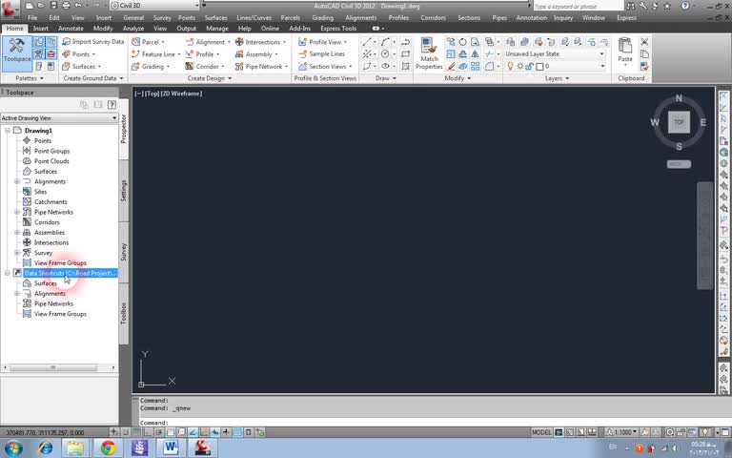Select the Grading tool icon

point(136,67)
